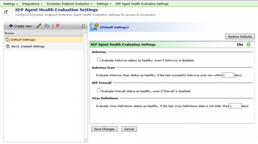258x144 pixels.
Task: Click the (Default Settings) header link
Action: pyautogui.click(x=114, y=27)
